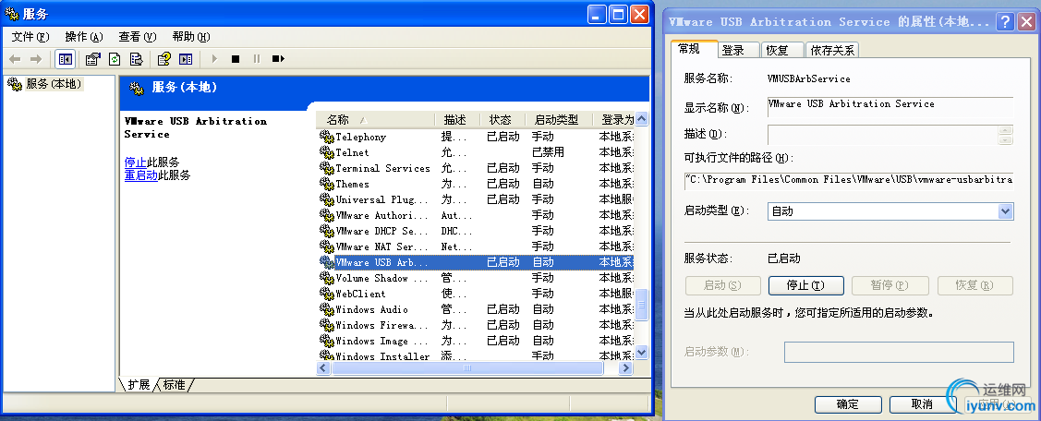1041x421 pixels.
Task: Click the 恢复(R) button under service status
Action: pos(975,285)
